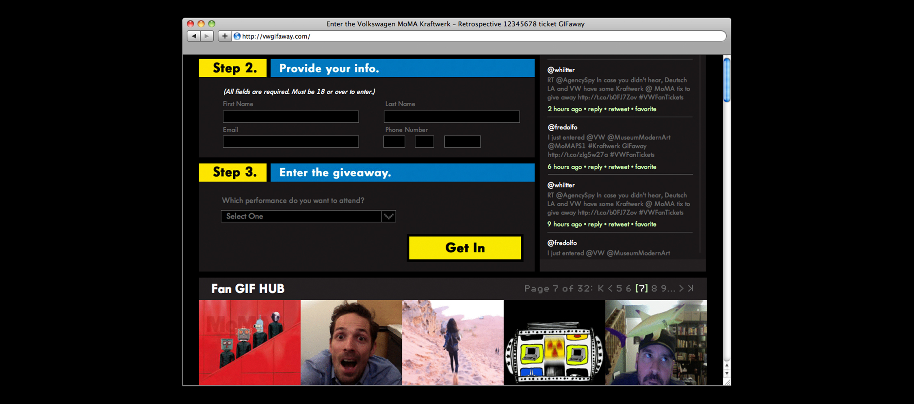Focus the phone area code box

394,141
